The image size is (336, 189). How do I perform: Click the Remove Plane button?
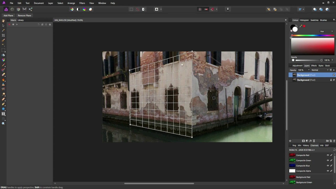[24, 15]
